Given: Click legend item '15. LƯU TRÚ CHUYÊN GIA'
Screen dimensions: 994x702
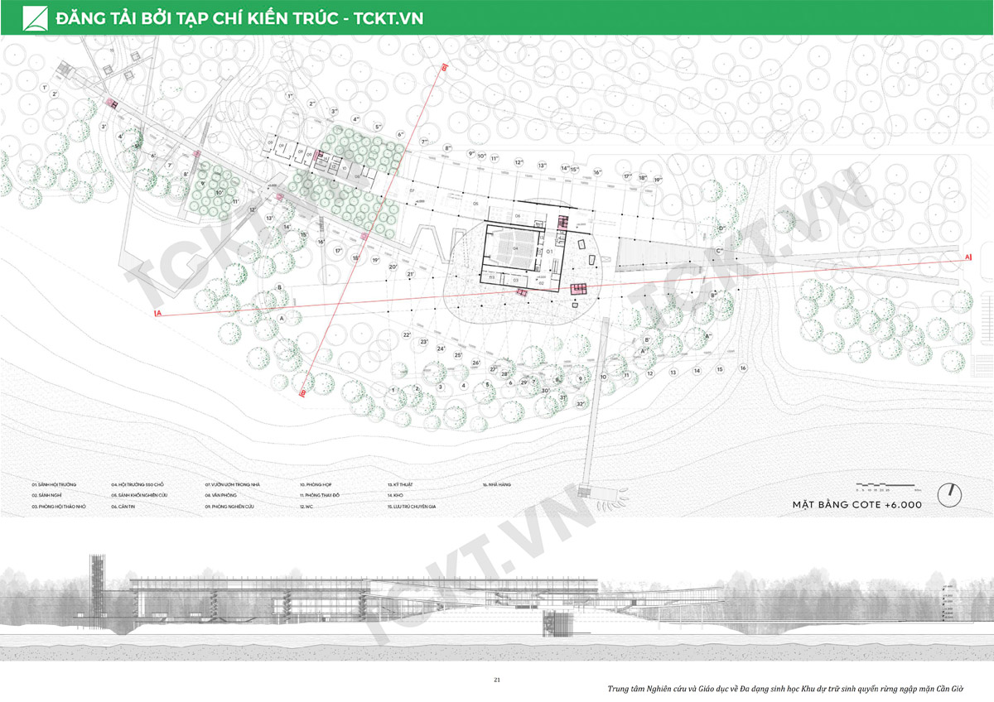Looking at the screenshot, I should pos(417,505).
